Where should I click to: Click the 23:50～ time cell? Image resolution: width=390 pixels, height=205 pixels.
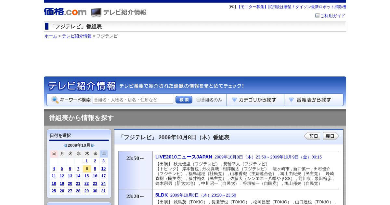(x=136, y=170)
